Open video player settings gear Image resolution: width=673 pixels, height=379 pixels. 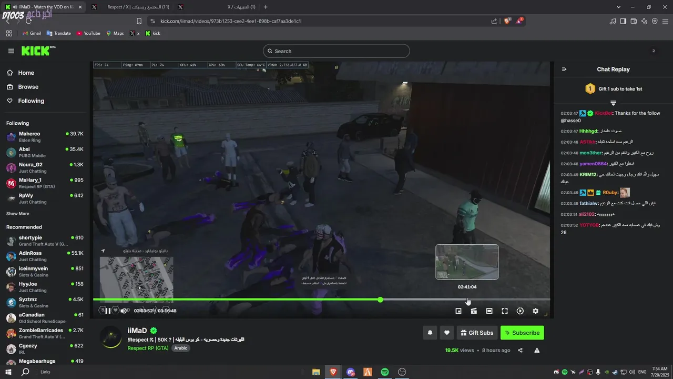(535, 311)
